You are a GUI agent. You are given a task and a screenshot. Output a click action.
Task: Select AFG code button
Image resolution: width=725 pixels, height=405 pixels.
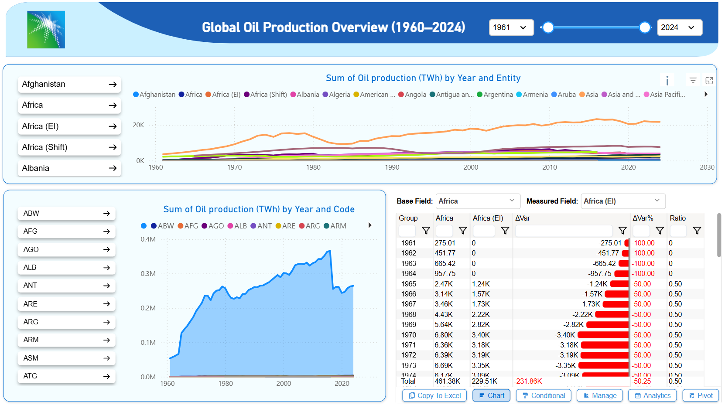[66, 231]
